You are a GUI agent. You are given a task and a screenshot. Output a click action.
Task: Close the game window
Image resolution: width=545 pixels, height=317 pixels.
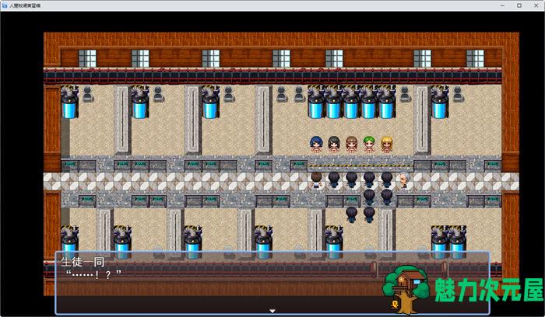click(536, 5)
